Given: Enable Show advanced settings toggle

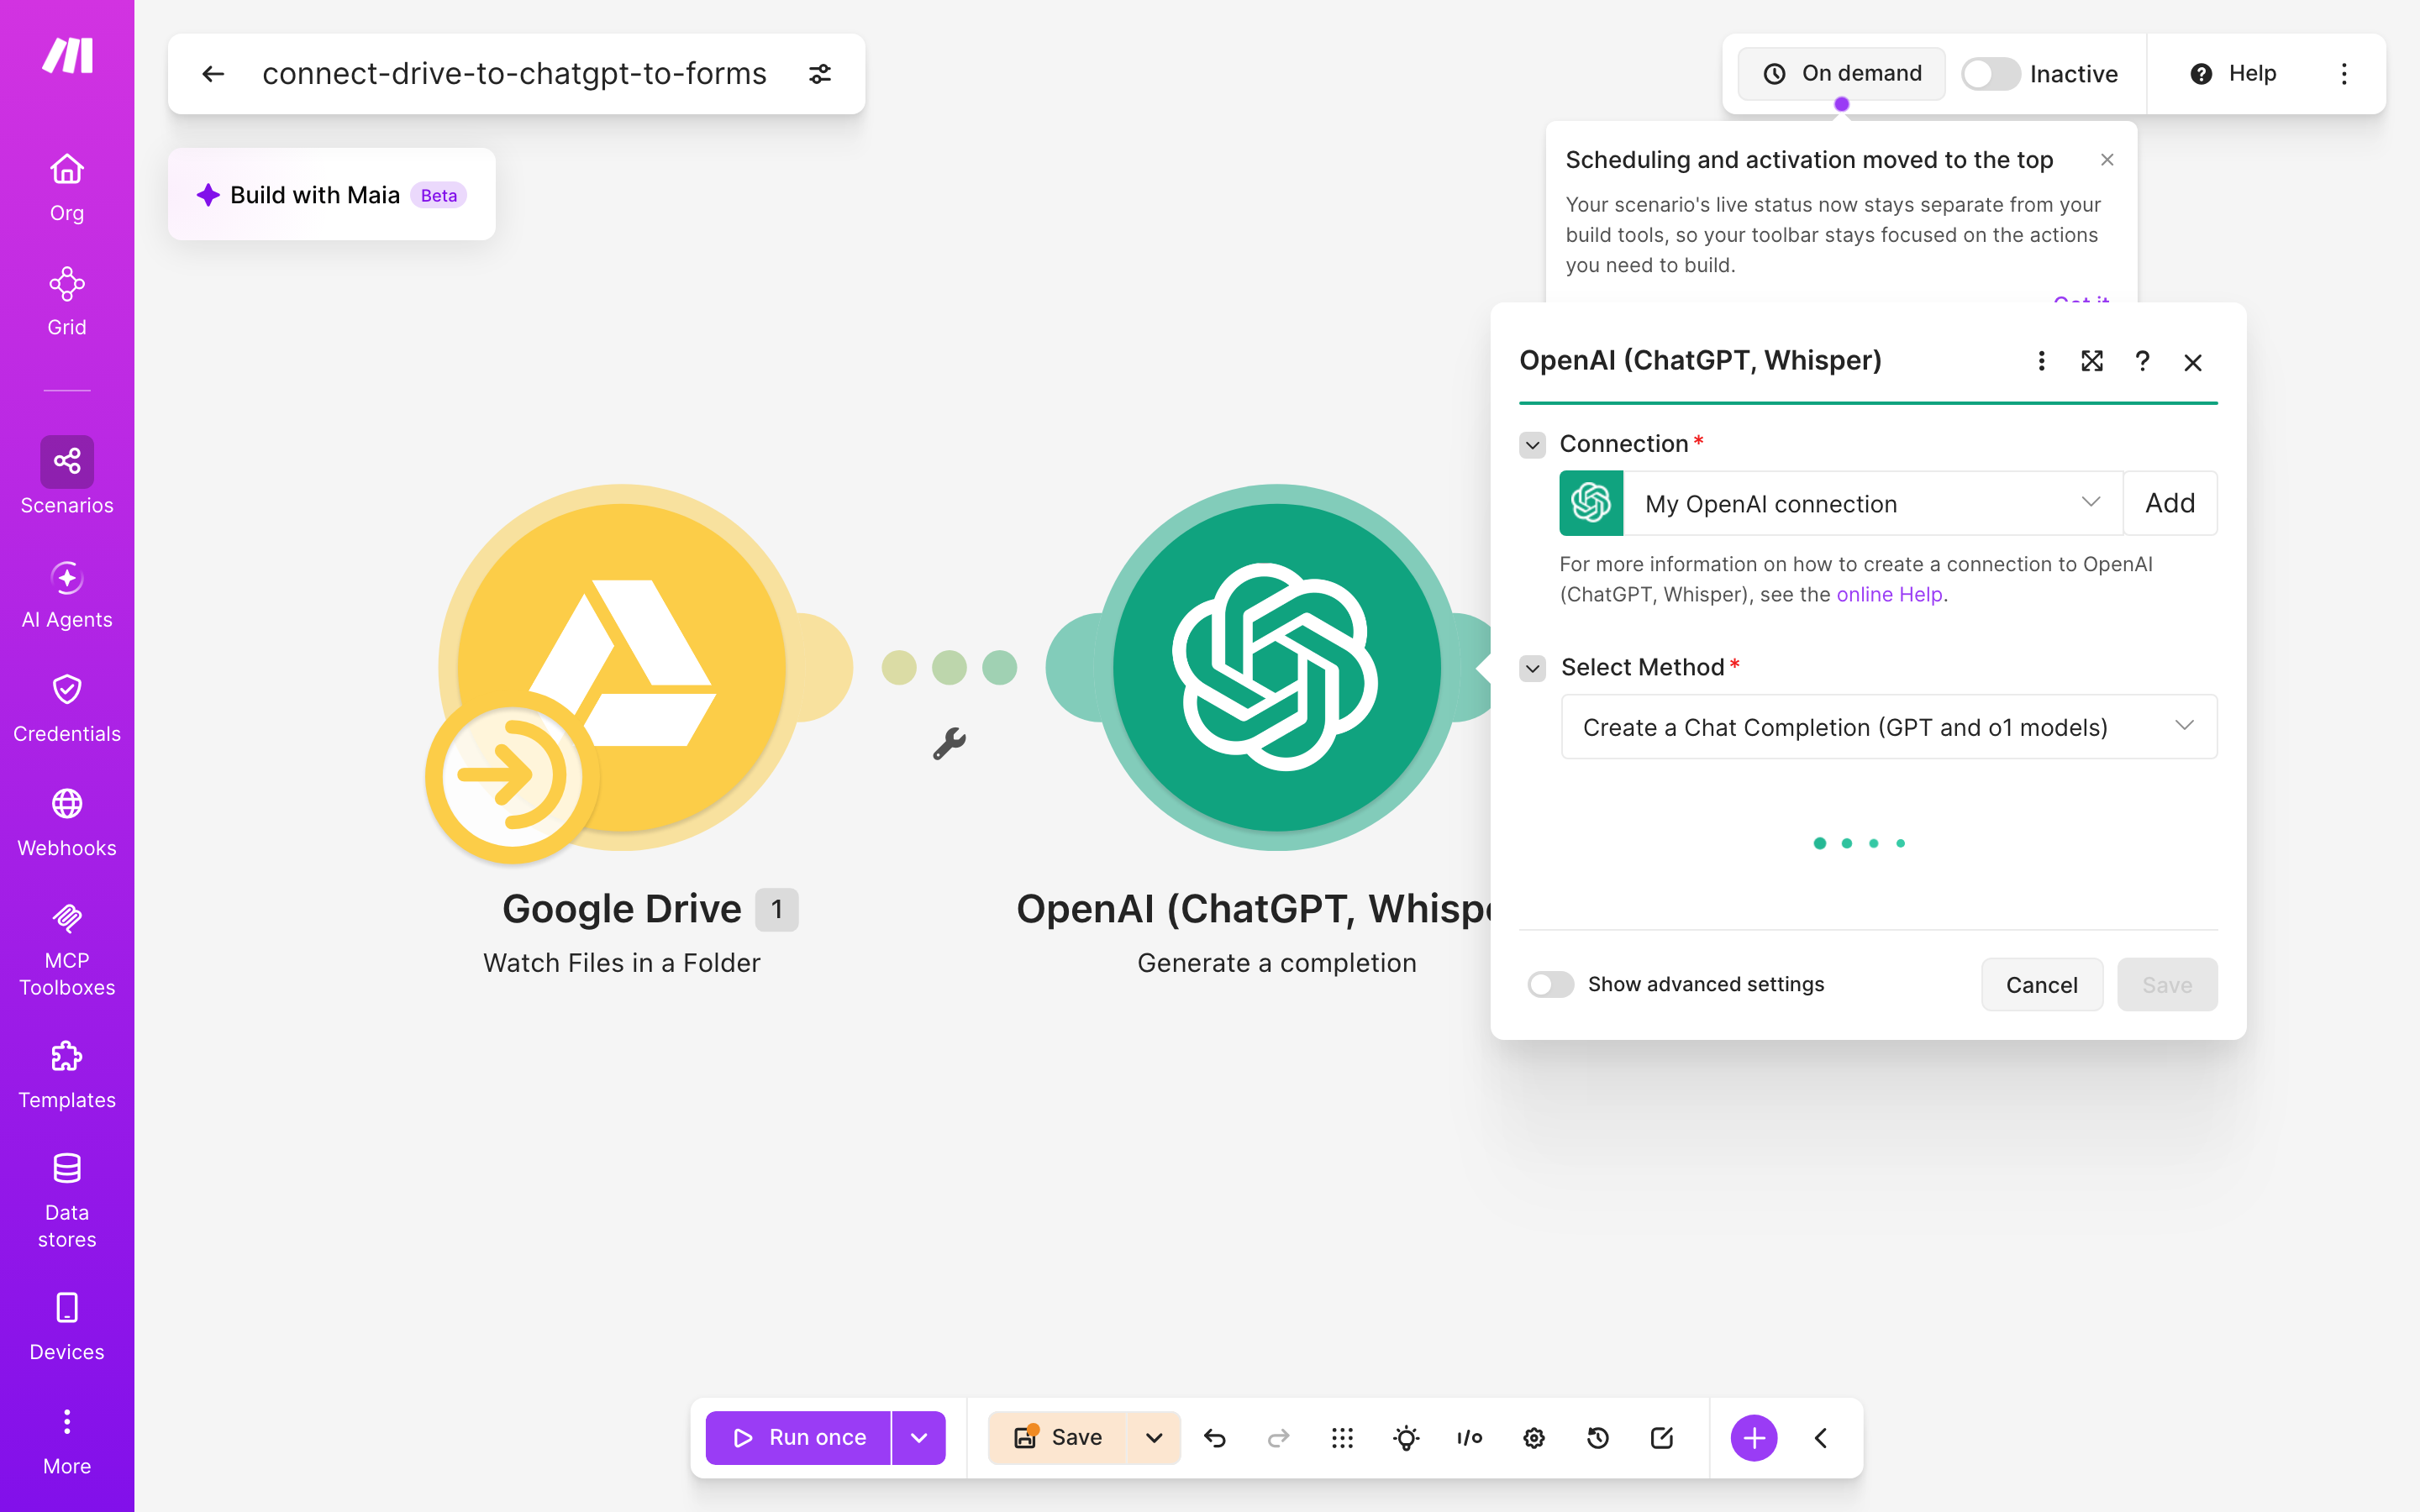Looking at the screenshot, I should coord(1550,984).
